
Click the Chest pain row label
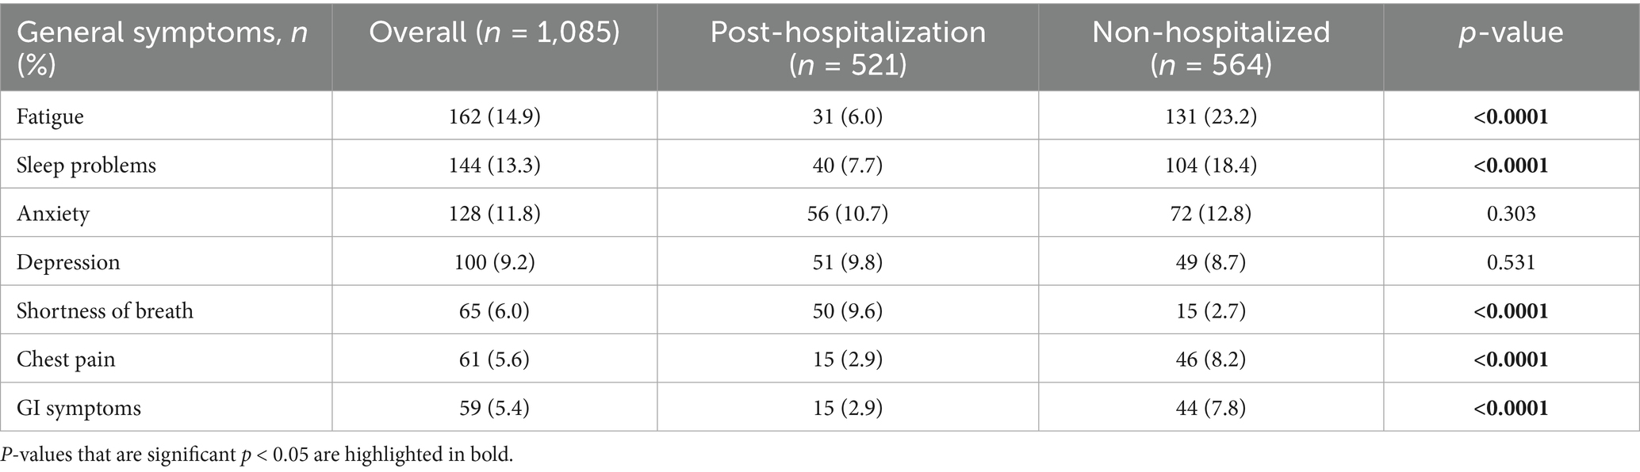[66, 360]
